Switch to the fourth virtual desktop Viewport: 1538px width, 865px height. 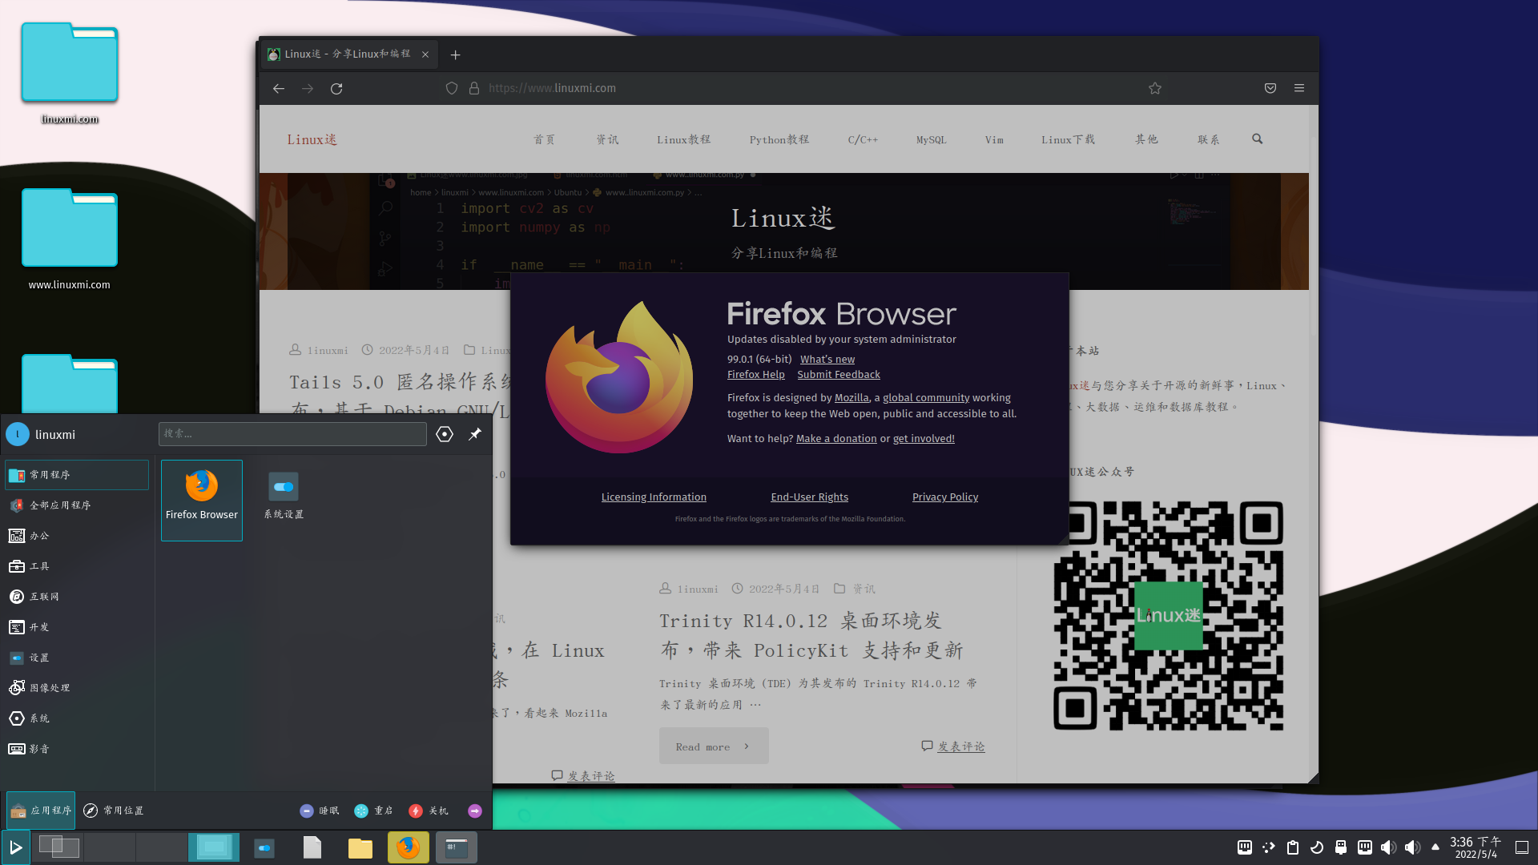214,847
